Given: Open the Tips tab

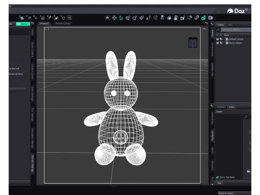Looking at the screenshot, I should pos(219,183).
